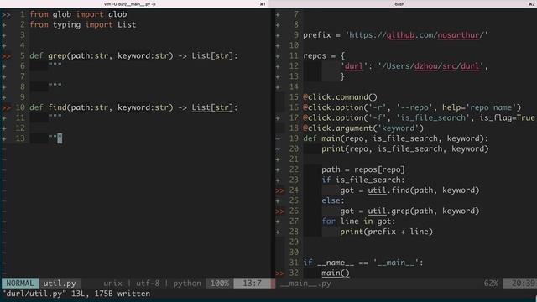
Task: Click the block cursor on line 13 of util.py
Action: click(60, 138)
